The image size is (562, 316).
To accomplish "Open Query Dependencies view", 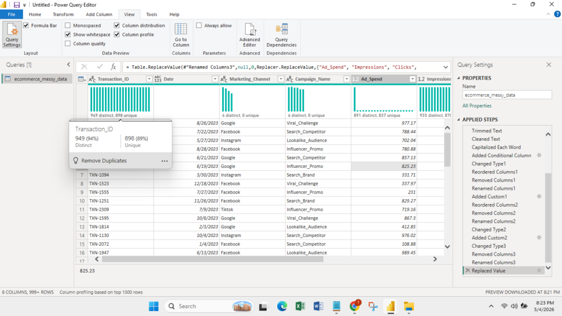I will (x=282, y=35).
